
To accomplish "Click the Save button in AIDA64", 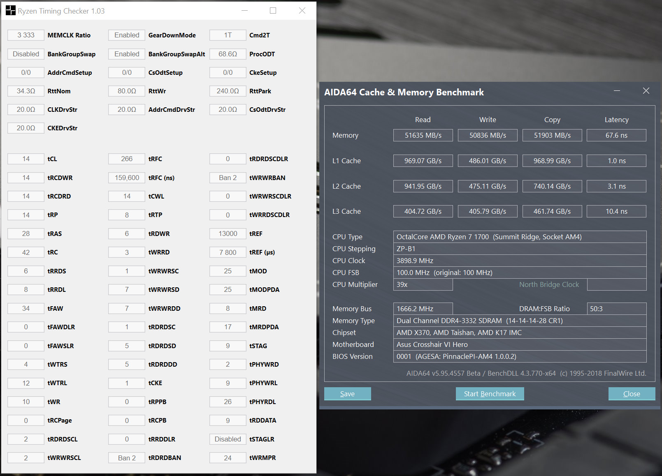I will coord(347,394).
